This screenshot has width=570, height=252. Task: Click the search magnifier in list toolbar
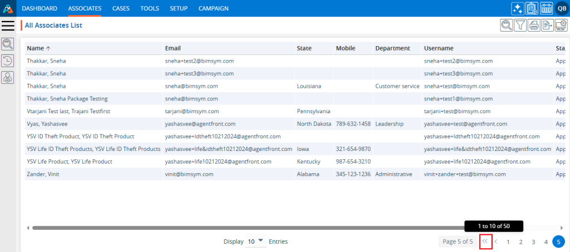click(507, 25)
